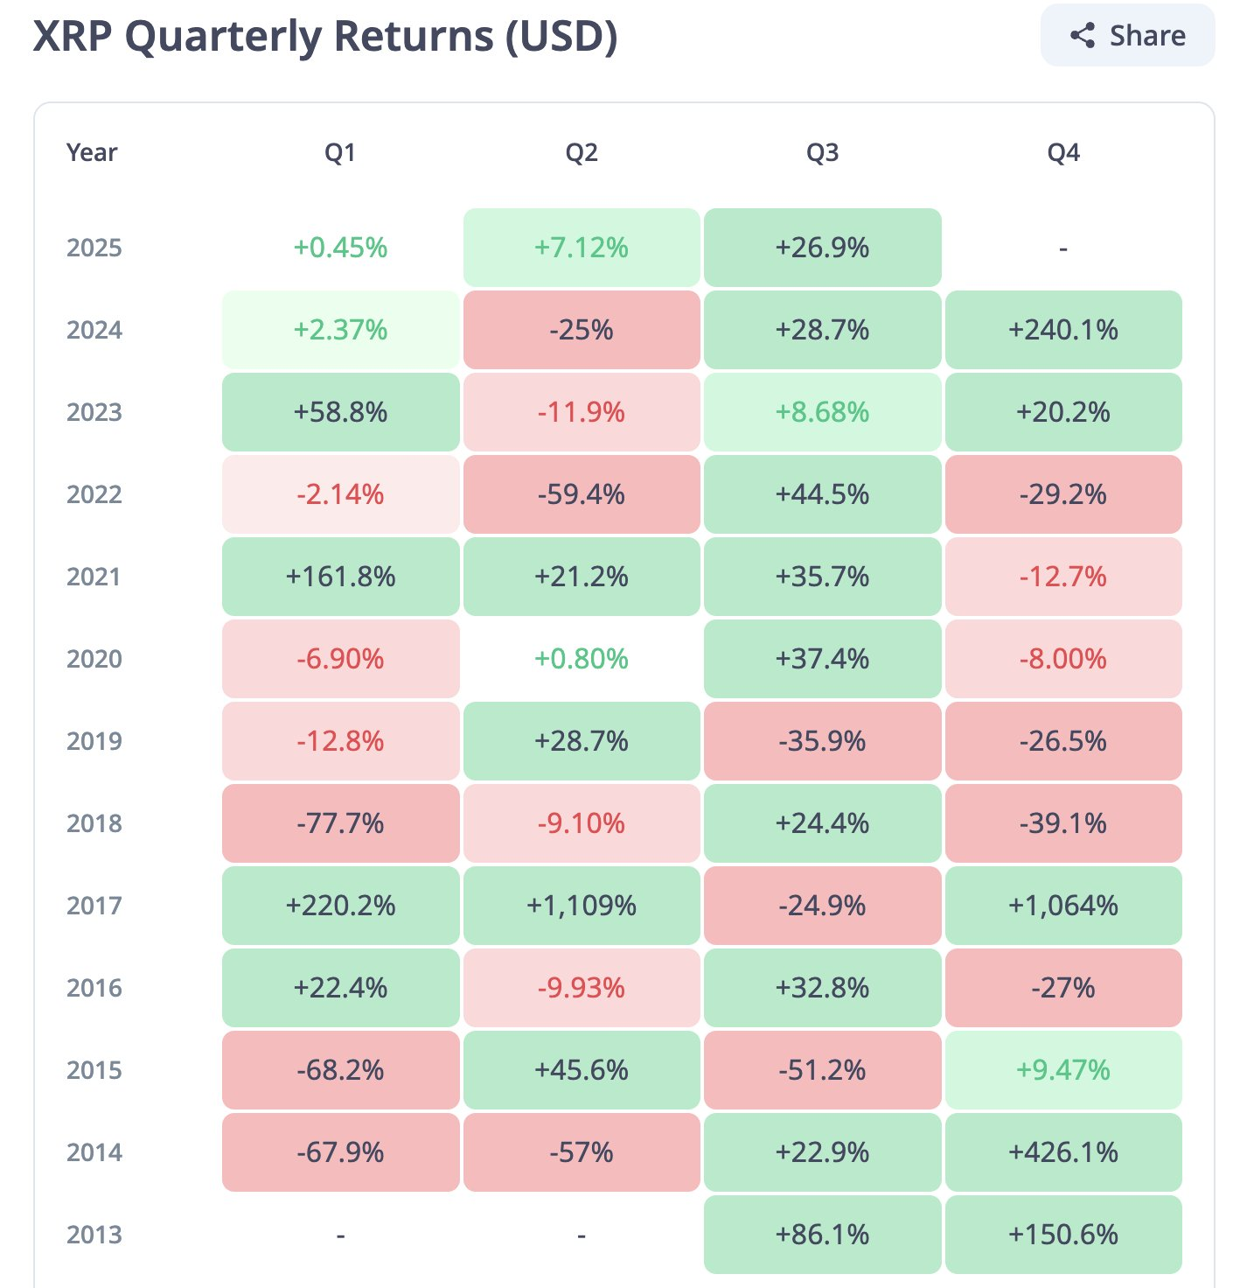Screen dimensions: 1233x1288
Task: Click the 2022 Q2 -59.4% cell
Action: coord(582,494)
